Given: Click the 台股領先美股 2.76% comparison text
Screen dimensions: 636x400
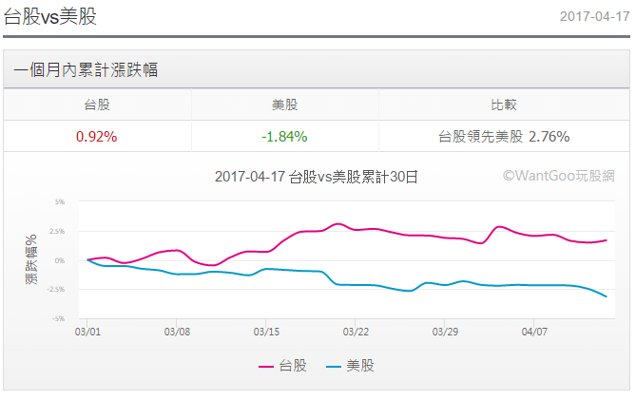Looking at the screenshot, I should [x=504, y=136].
